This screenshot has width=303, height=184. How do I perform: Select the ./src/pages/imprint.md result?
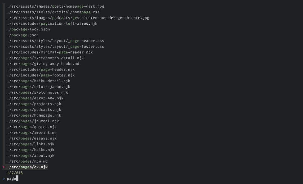click(x=32, y=133)
